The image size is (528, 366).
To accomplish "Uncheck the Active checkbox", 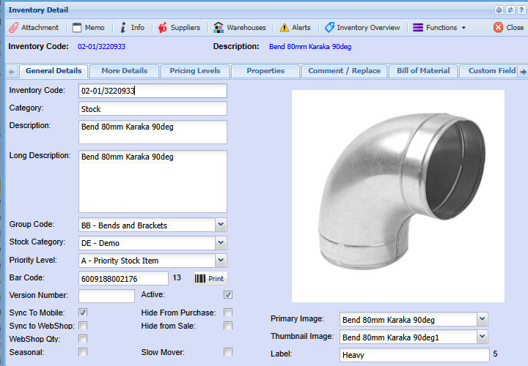I will click(228, 295).
